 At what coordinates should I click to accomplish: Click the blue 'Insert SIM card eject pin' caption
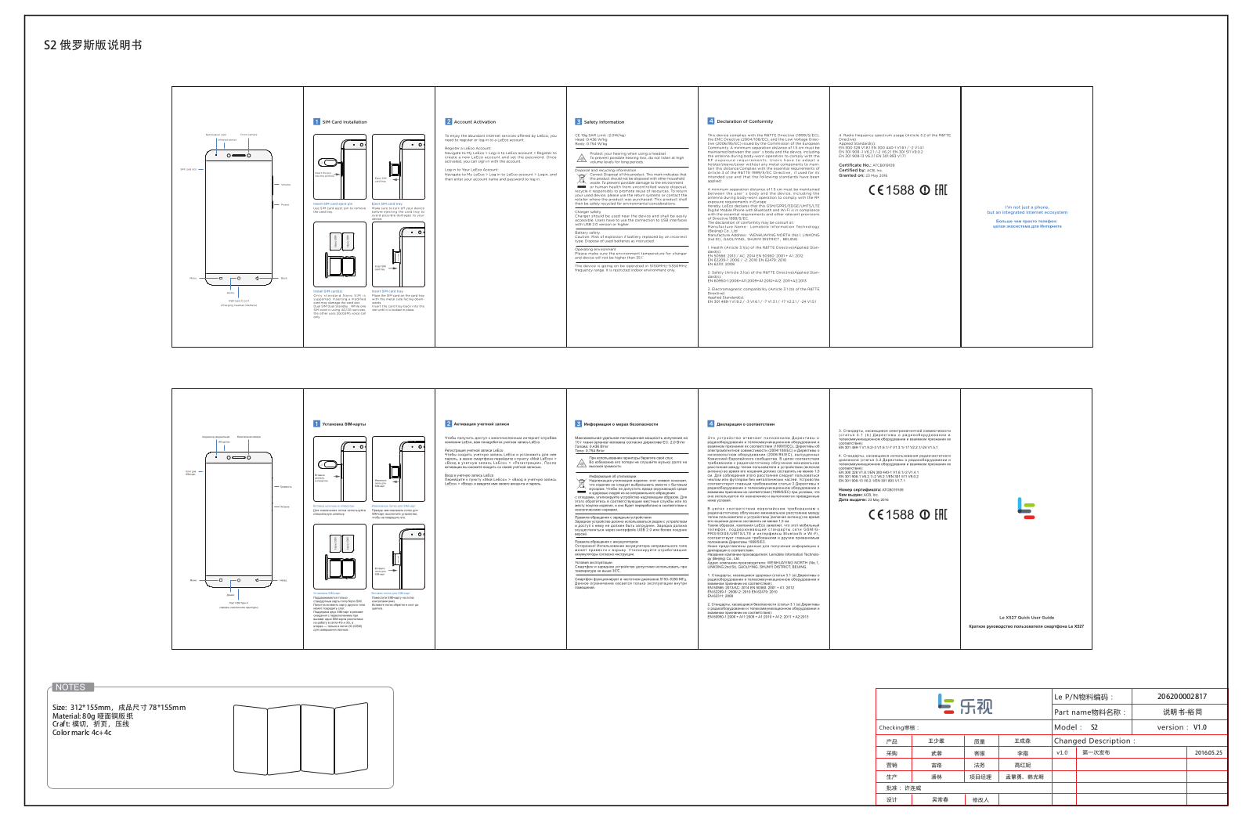333,204
